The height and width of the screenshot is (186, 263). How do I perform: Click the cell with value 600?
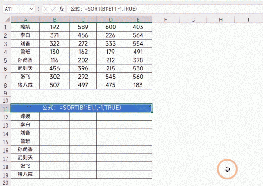(110, 27)
